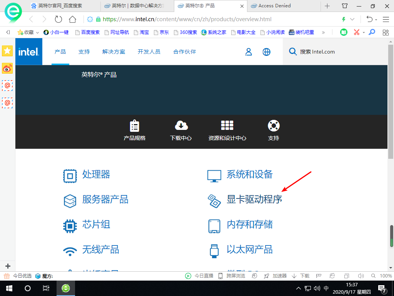Open Task View on the taskbar
Viewport: 394px width, 296px height.
(46, 288)
